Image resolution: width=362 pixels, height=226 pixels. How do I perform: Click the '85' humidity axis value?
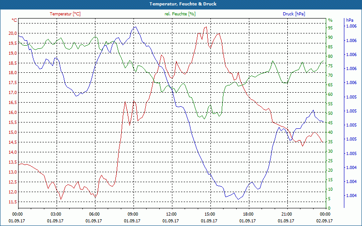coord(330,47)
